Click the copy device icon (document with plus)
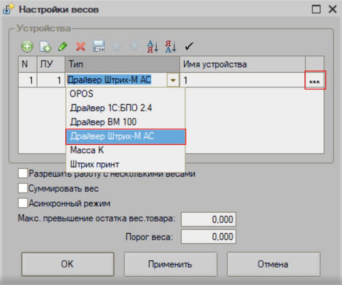The image size is (342, 285). 45,46
